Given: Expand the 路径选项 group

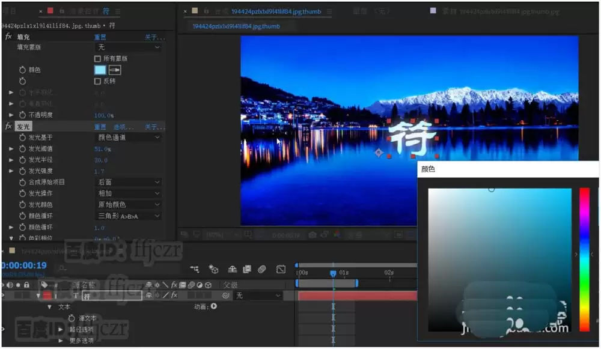Looking at the screenshot, I should 61,329.
